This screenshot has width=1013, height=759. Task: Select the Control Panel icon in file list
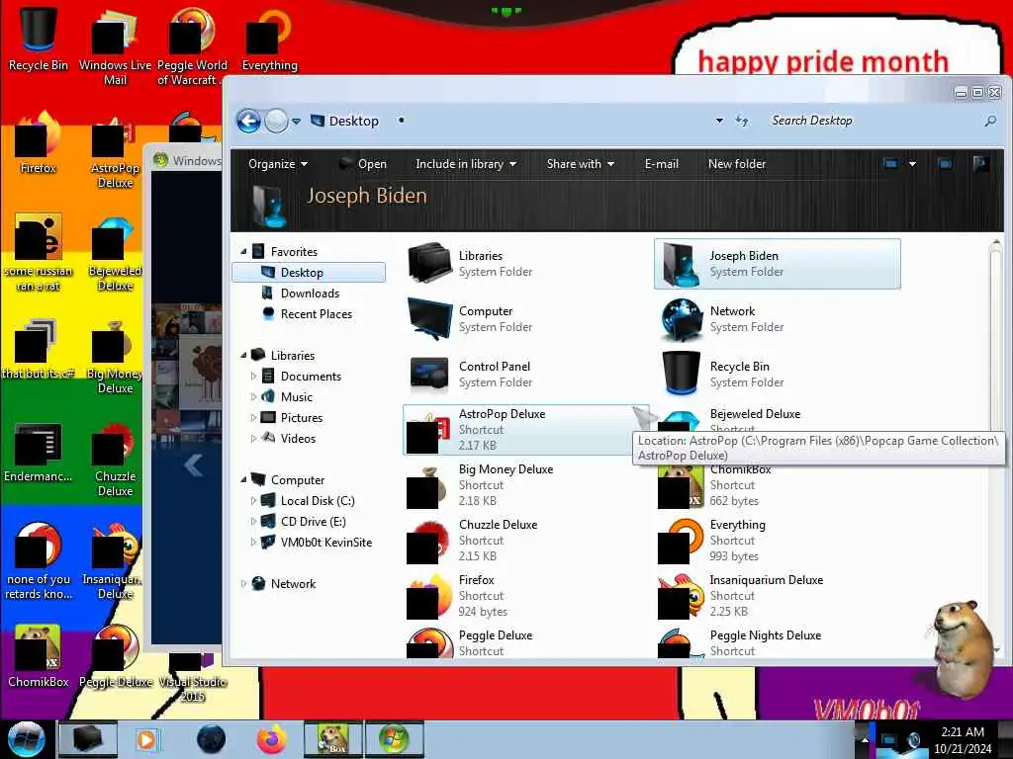coord(429,374)
